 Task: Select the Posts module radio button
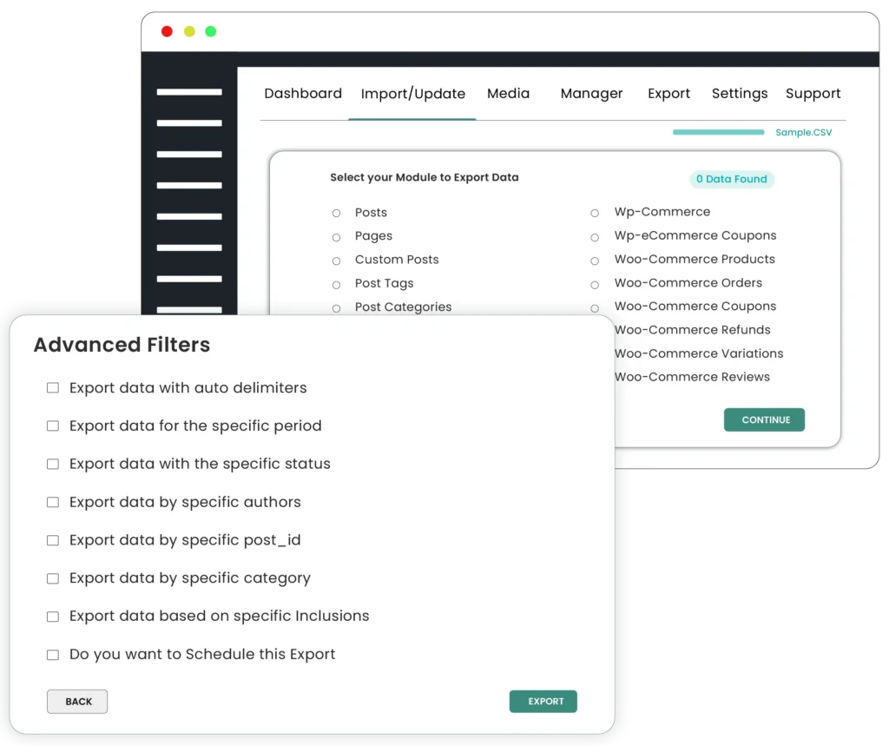(x=337, y=213)
